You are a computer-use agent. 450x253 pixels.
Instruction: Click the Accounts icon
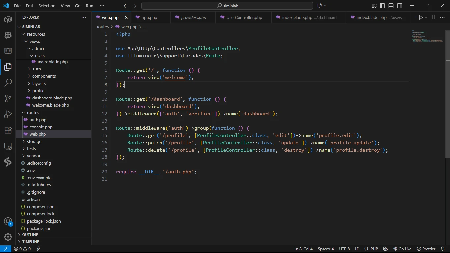pos(8,222)
